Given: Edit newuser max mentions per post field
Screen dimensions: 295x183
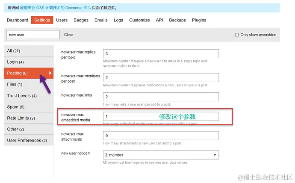Looking at the screenshot, I should [161, 77].
